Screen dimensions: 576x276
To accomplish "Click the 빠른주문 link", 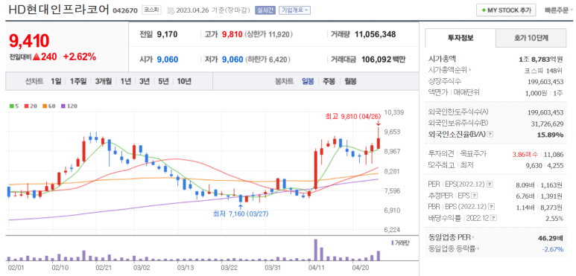I will click(557, 10).
